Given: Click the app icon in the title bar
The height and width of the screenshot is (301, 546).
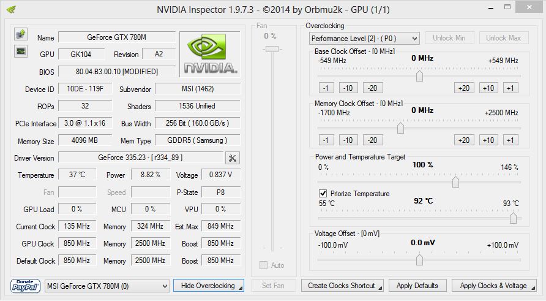Looking at the screenshot, I should click(11, 9).
